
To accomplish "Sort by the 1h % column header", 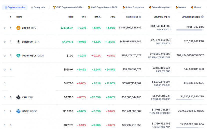I will point(84,17).
